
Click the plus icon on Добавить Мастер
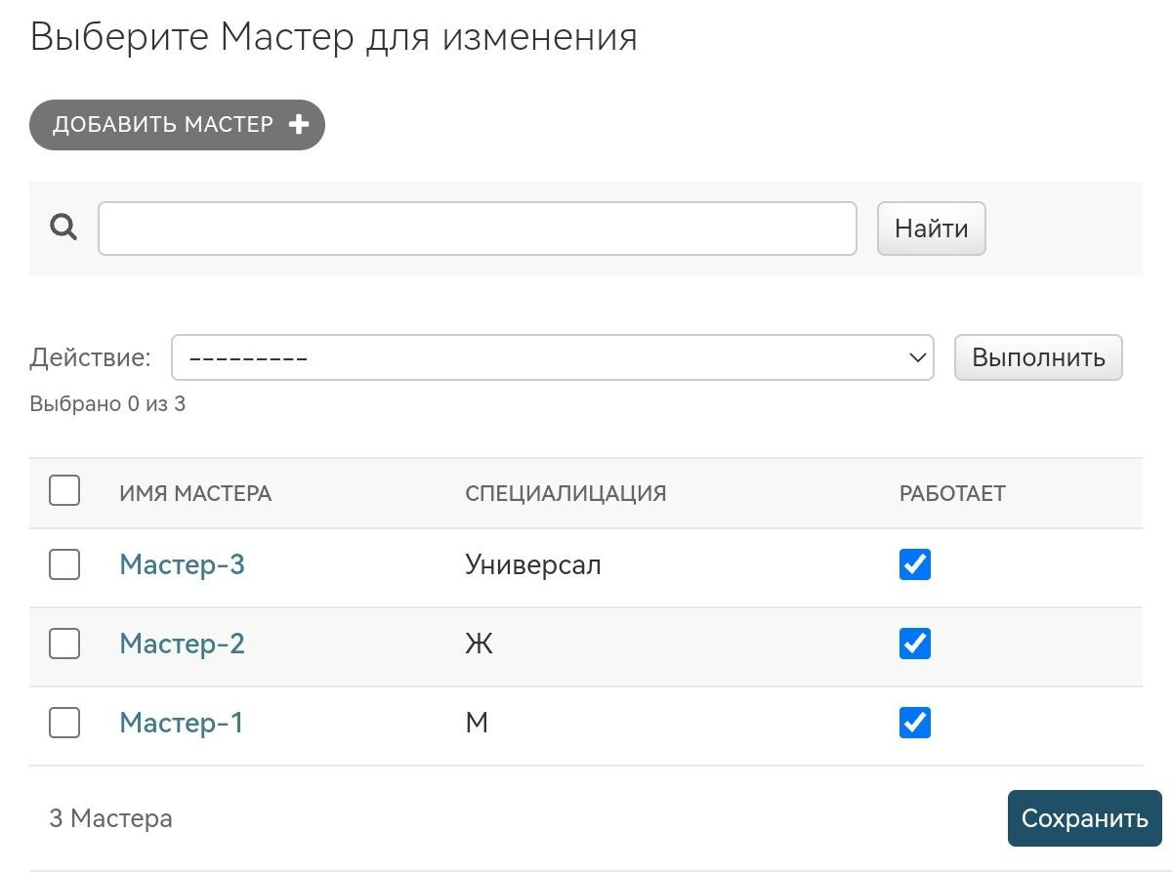pyautogui.click(x=299, y=125)
